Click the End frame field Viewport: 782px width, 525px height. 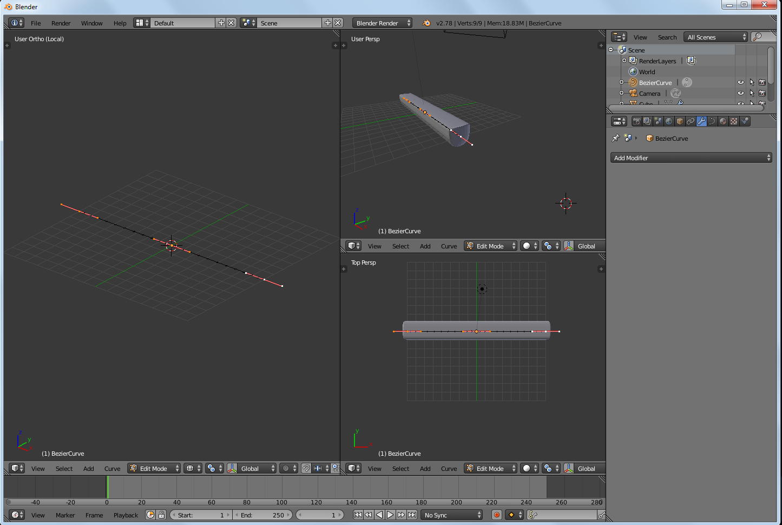coord(263,515)
